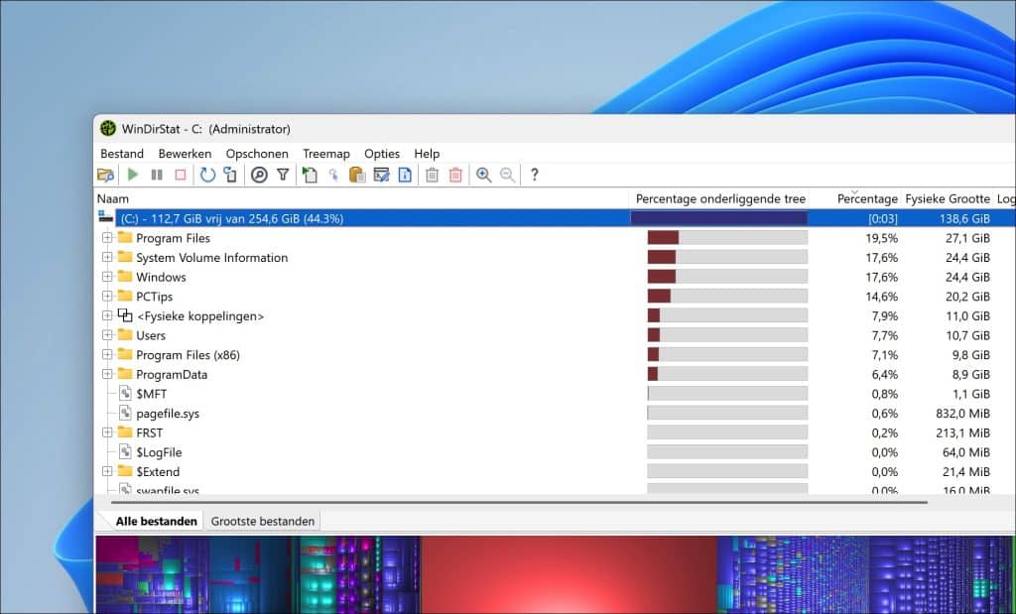Select the $MFT file row
This screenshot has height=614, width=1016.
click(555, 393)
